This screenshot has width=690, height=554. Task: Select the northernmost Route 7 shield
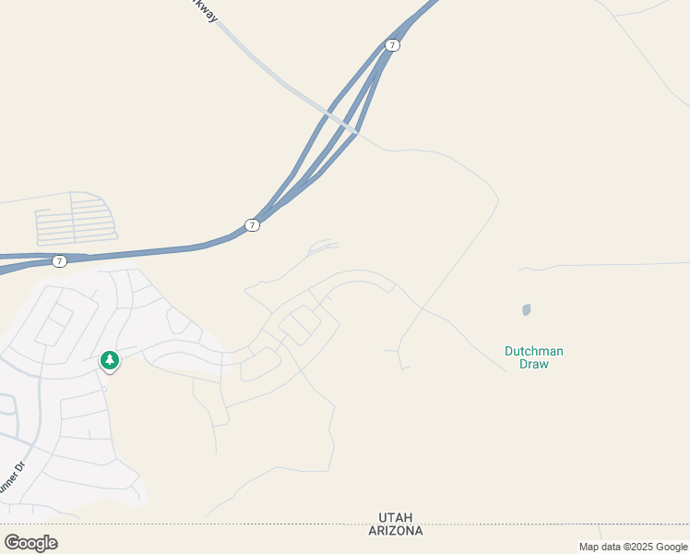tap(392, 45)
